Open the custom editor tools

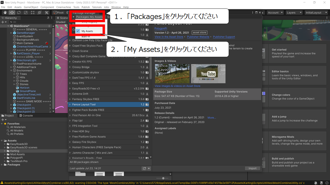click(47, 12)
